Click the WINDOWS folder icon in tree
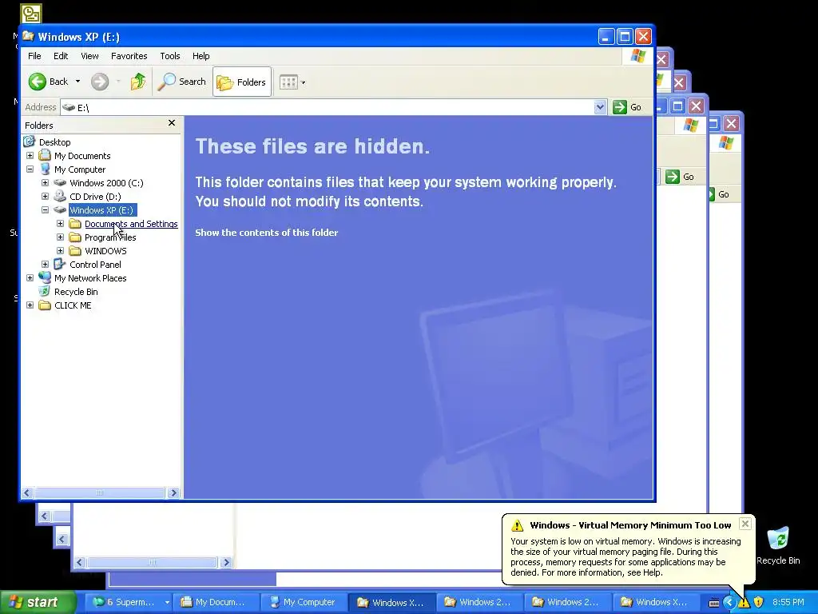 (x=75, y=250)
